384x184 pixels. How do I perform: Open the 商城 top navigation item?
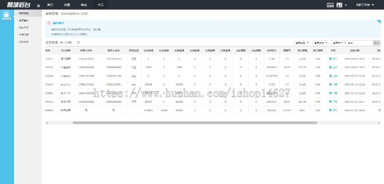[x=84, y=5]
